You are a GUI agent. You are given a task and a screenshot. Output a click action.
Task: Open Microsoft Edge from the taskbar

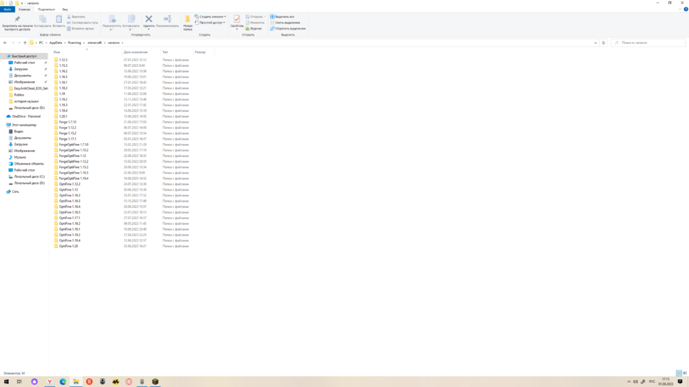click(x=63, y=381)
